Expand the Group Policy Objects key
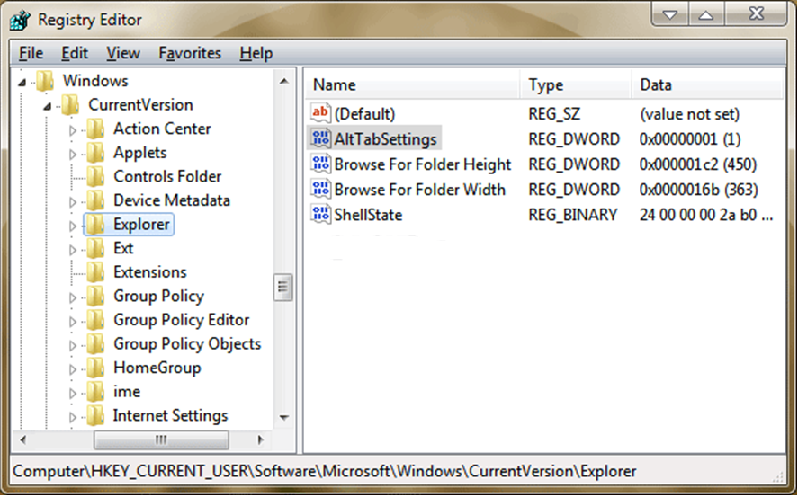 [x=73, y=345]
